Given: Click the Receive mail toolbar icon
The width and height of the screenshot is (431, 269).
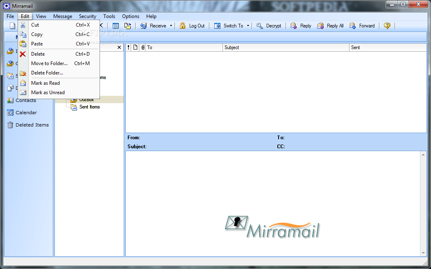Looking at the screenshot, I should (143, 26).
